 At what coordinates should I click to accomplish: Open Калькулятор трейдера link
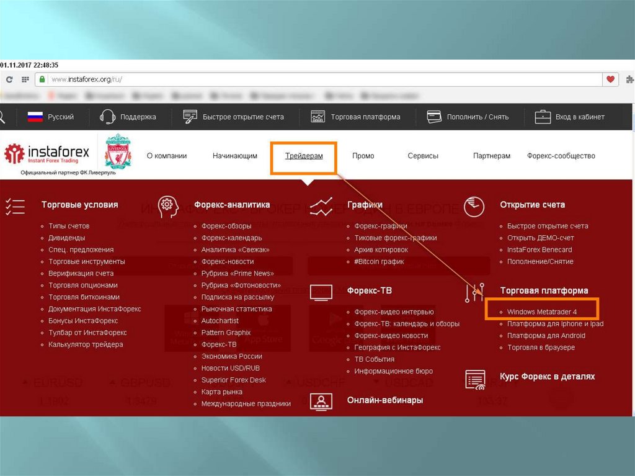coord(86,344)
